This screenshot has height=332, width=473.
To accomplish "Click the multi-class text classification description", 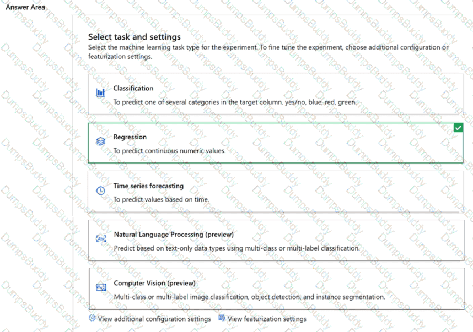I will click(x=237, y=248).
